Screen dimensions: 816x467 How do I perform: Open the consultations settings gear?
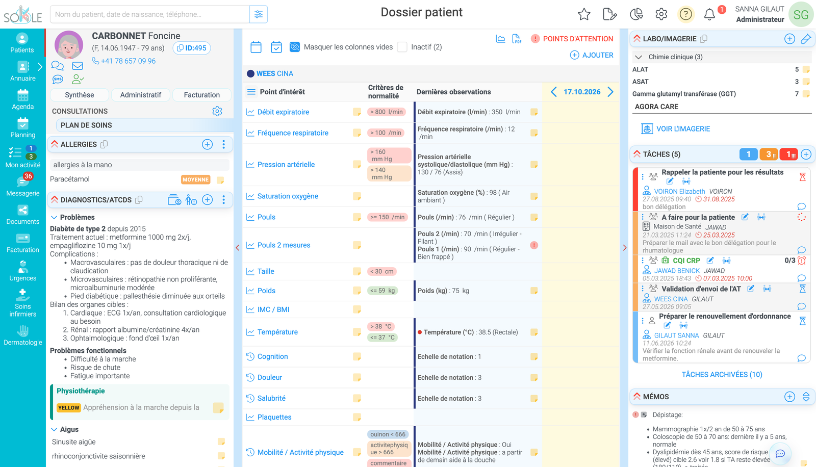[x=217, y=111]
